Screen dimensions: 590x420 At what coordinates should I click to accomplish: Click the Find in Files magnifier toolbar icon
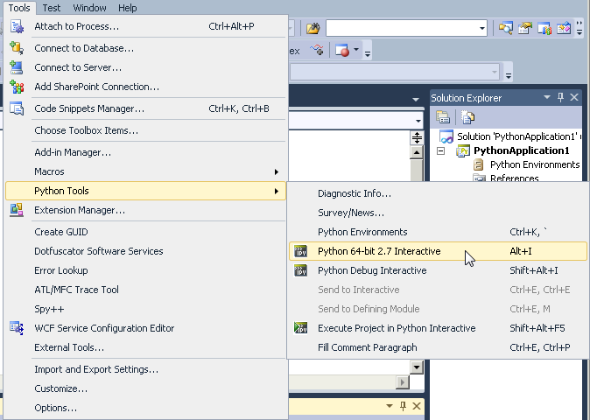tap(506, 28)
